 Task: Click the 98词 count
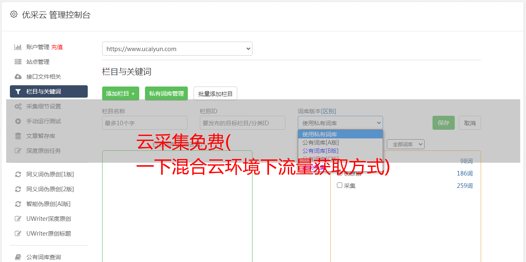click(x=466, y=161)
